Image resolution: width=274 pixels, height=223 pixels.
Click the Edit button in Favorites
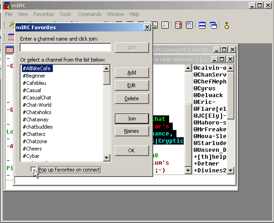(x=132, y=85)
